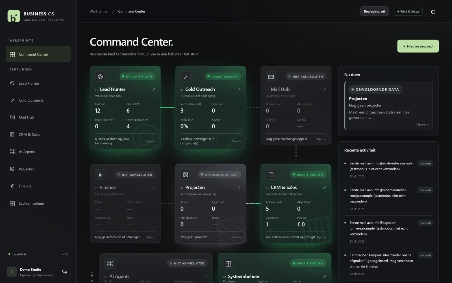
Task: Click the euro icon tile on Finance card
Action: coord(100,175)
